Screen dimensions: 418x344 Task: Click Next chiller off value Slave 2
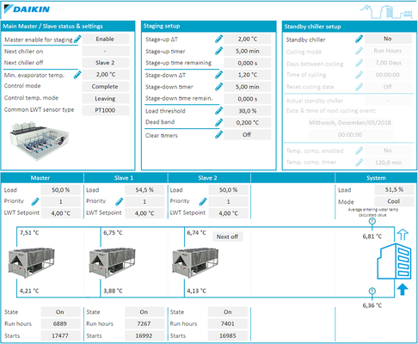(x=106, y=63)
